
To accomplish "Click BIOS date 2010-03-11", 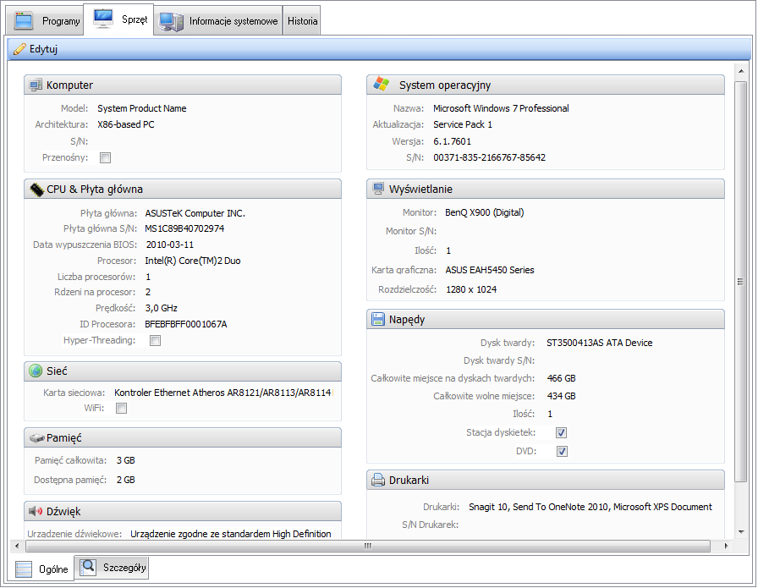I will pos(170,245).
